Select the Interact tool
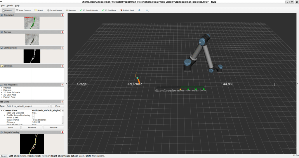299x158 pixels. pos(7,10)
